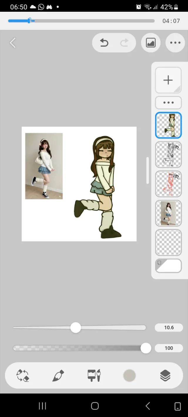Adjust the brush size slider handle
This screenshot has height=417, width=188.
(x=75, y=328)
